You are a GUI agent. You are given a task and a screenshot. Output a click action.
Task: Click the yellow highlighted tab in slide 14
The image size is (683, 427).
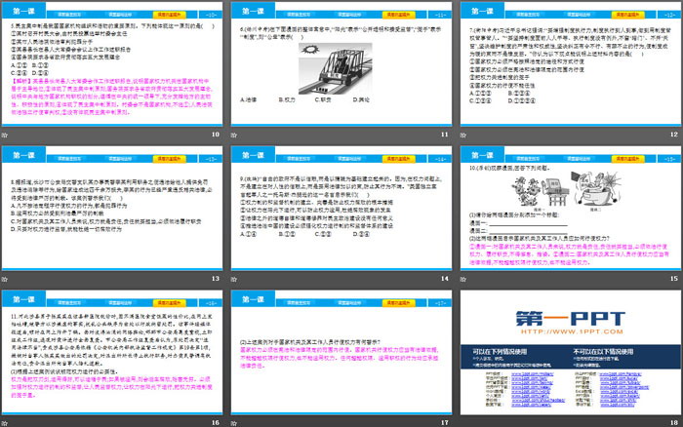pos(398,159)
